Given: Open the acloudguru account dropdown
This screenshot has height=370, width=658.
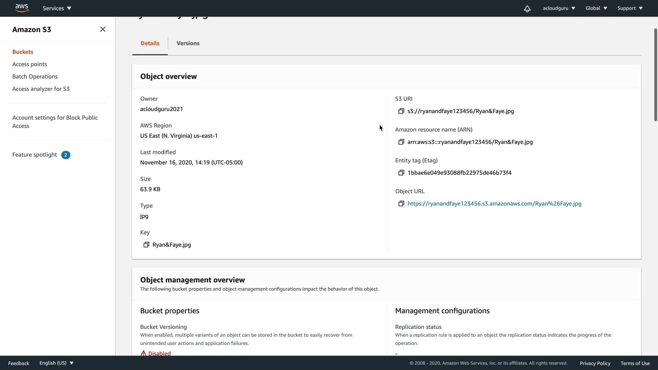Looking at the screenshot, I should [x=559, y=8].
